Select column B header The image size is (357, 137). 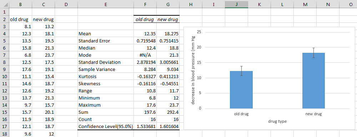pyautogui.click(x=20, y=4)
